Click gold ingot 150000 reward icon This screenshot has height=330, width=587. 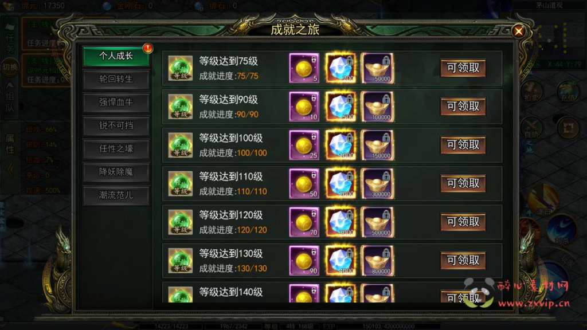point(377,145)
